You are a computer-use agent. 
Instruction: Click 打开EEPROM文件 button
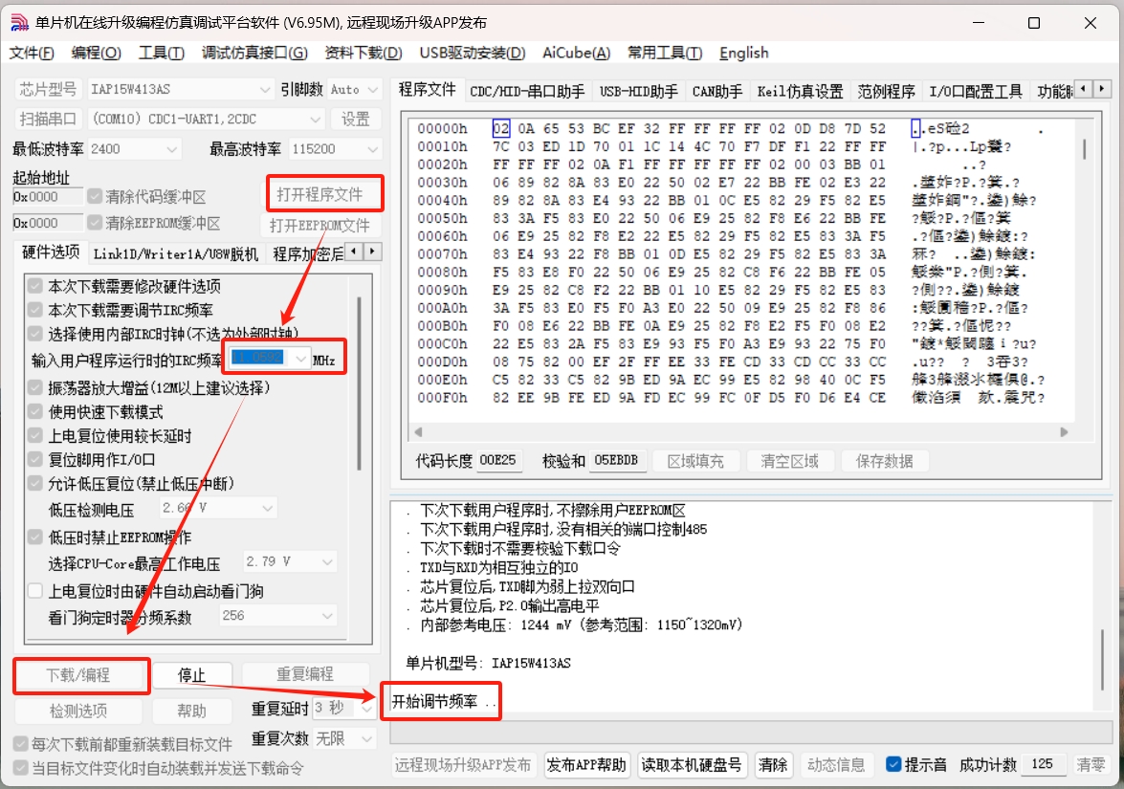coord(320,226)
